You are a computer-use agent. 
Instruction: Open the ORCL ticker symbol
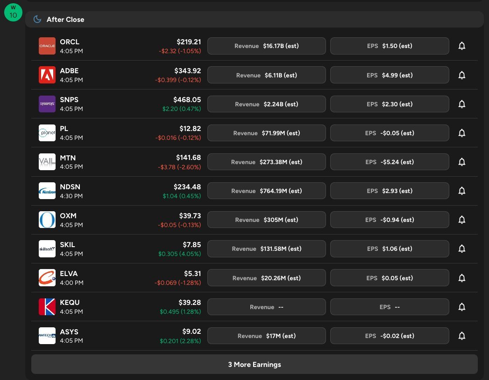70,41
